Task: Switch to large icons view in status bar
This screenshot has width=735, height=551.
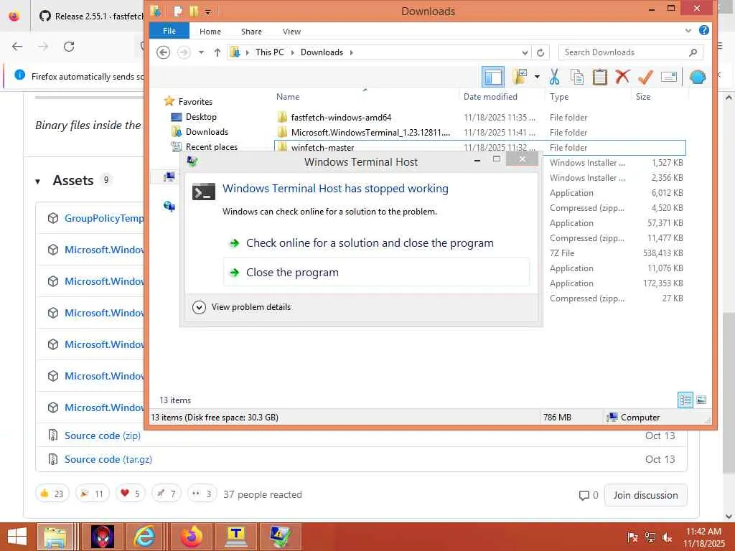Action: point(701,400)
